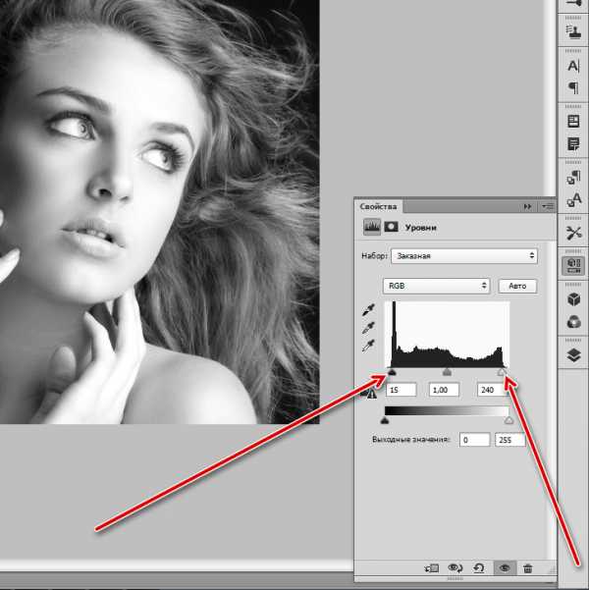The image size is (589, 590).
Task: Click the white input levels slider
Action: coord(502,372)
